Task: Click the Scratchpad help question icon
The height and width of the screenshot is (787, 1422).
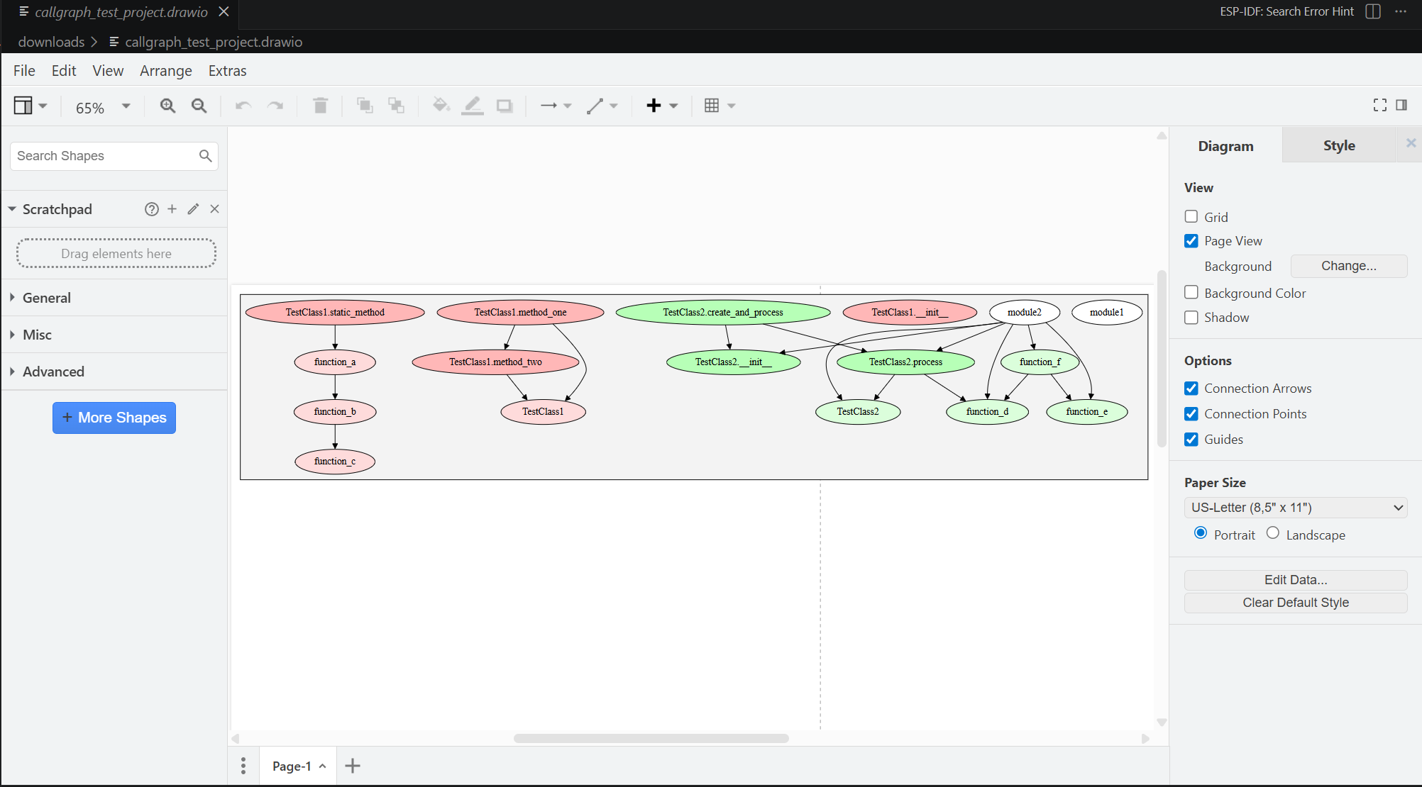Action: coord(151,209)
